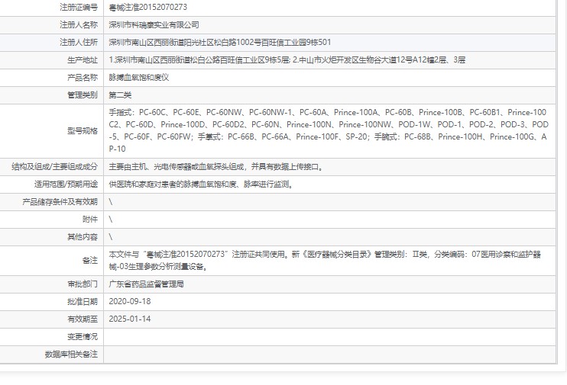Image resolution: width=567 pixels, height=385 pixels.
Task: Click the 备注 label
Action: [90, 261]
